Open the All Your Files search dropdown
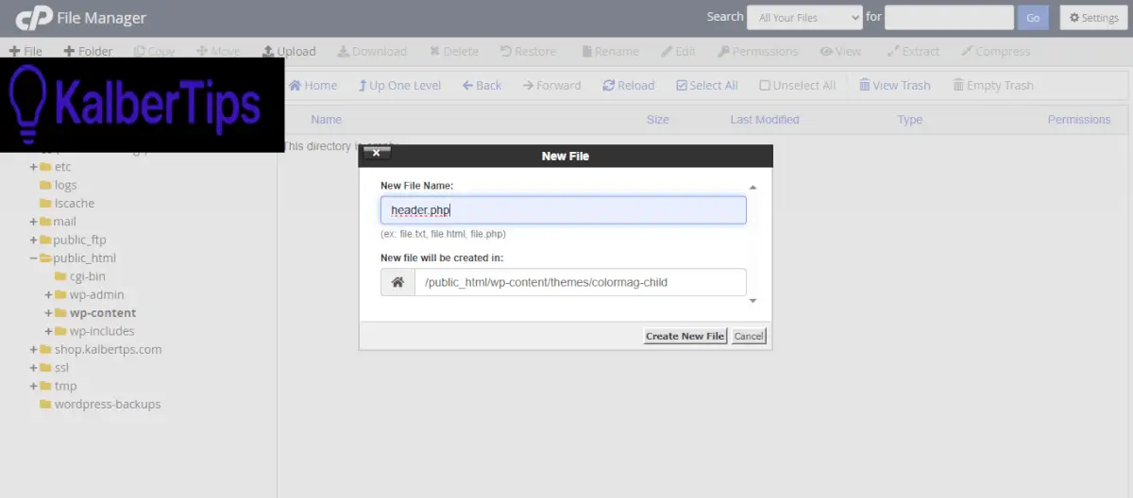The height and width of the screenshot is (498, 1133). (804, 17)
